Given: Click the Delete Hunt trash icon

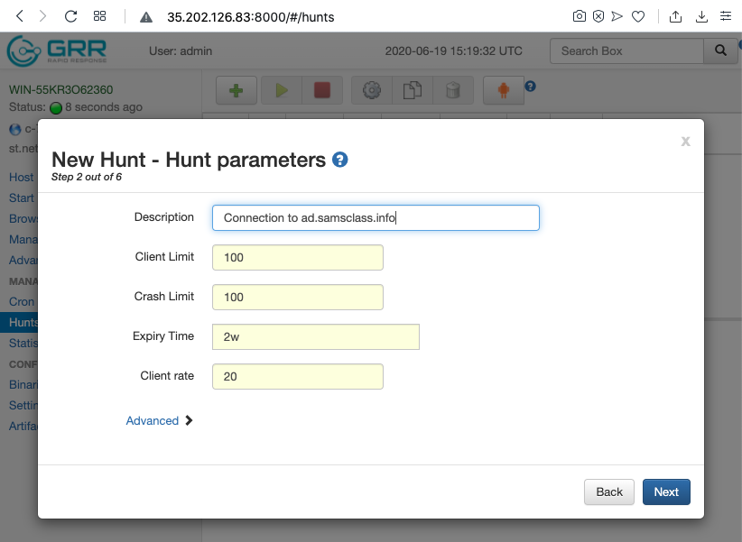Looking at the screenshot, I should (x=453, y=90).
